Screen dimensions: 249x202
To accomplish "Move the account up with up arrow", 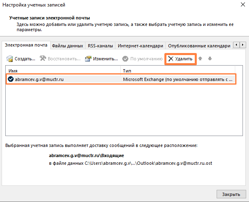I will [200, 59].
